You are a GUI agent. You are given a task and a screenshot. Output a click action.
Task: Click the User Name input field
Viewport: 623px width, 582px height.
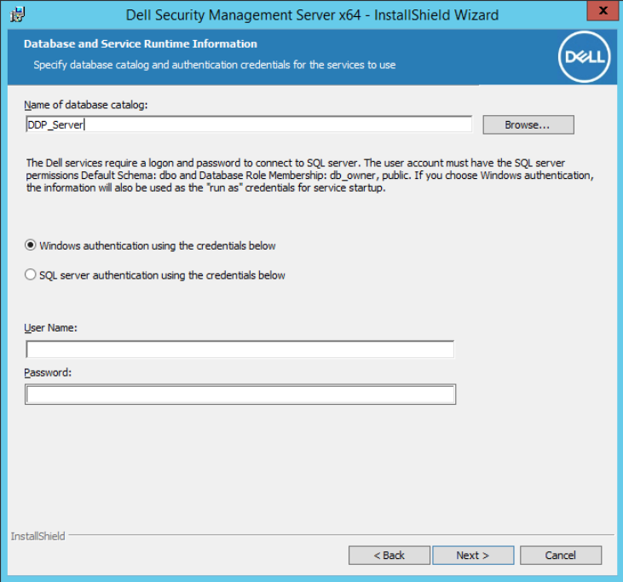240,349
